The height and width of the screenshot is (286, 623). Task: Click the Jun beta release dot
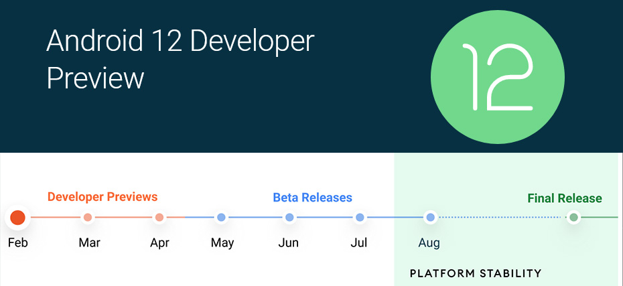pos(289,217)
